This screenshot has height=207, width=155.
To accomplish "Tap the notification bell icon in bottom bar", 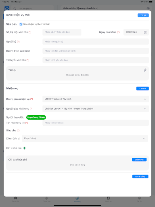I will pyautogui.click(x=46, y=198).
